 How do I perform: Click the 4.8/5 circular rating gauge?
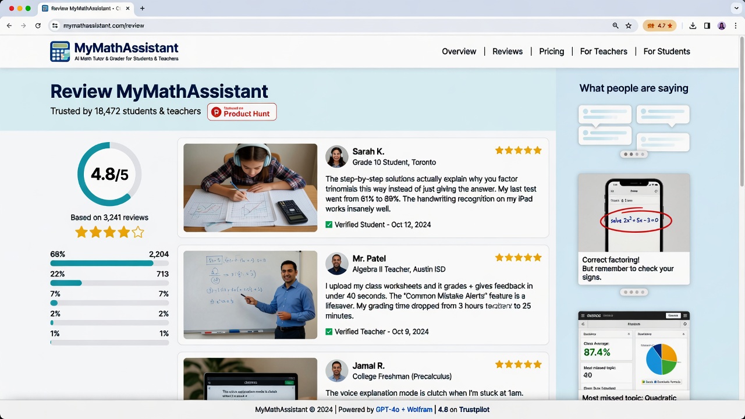(x=109, y=173)
